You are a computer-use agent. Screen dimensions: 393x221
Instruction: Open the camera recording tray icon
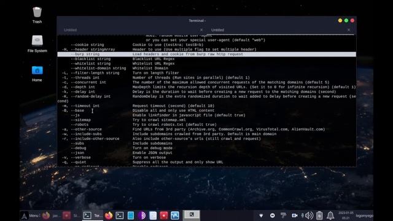click(295, 215)
